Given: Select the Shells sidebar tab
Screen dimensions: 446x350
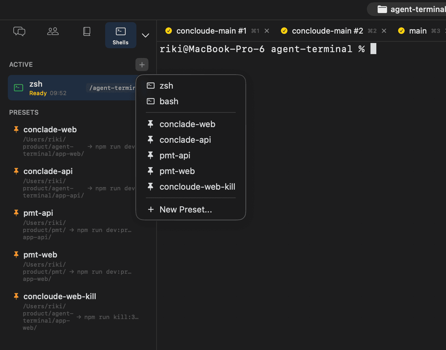Looking at the screenshot, I should pyautogui.click(x=120, y=35).
